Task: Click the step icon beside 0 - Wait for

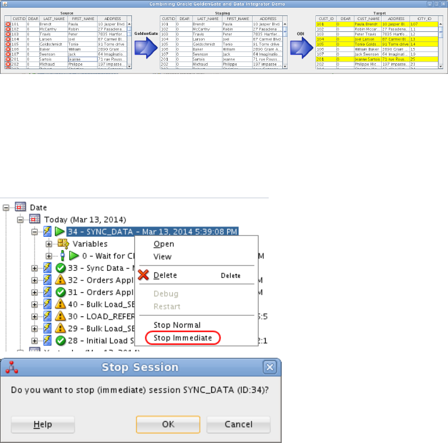Action: click(63, 256)
